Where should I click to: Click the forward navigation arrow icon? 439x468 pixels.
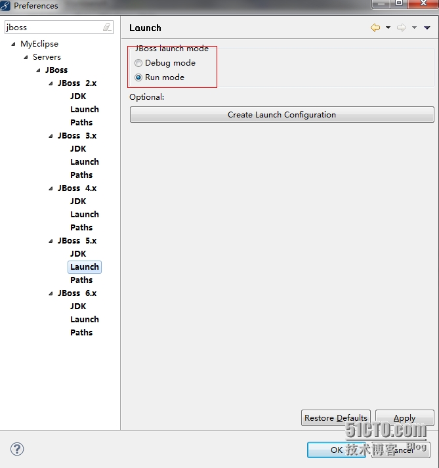(x=402, y=28)
